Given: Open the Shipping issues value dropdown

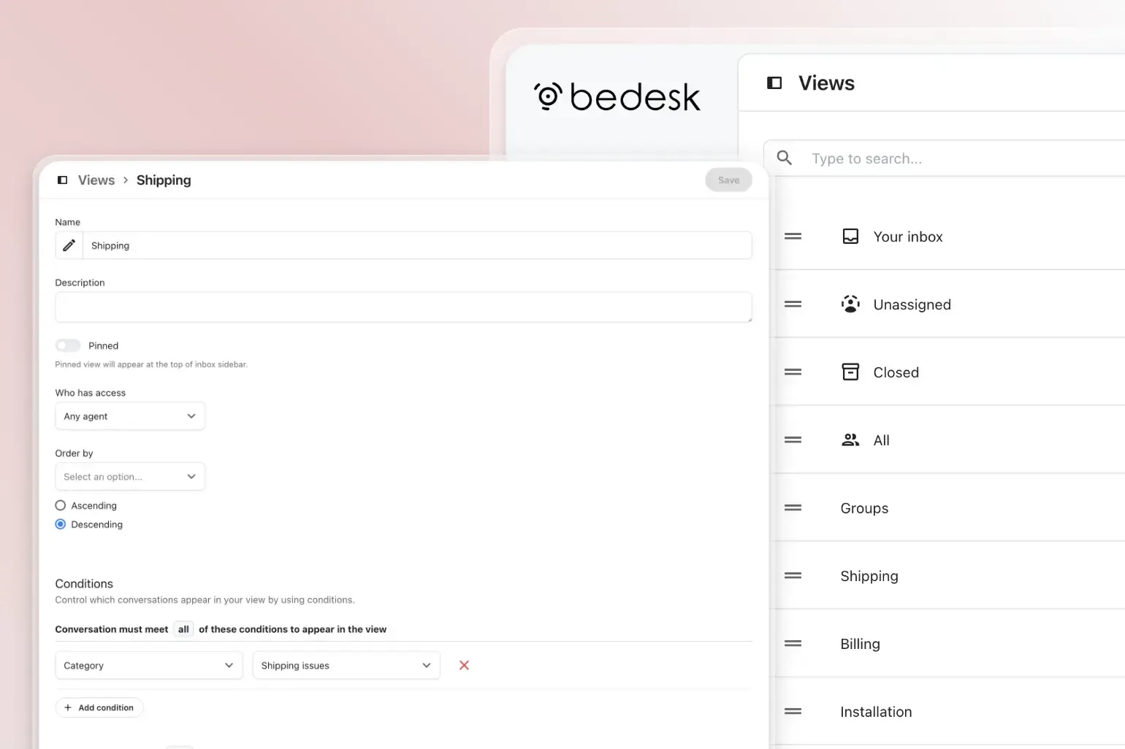Looking at the screenshot, I should point(346,665).
